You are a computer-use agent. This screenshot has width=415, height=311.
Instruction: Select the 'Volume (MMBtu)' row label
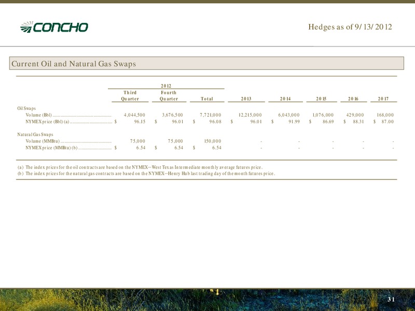[x=43, y=141]
